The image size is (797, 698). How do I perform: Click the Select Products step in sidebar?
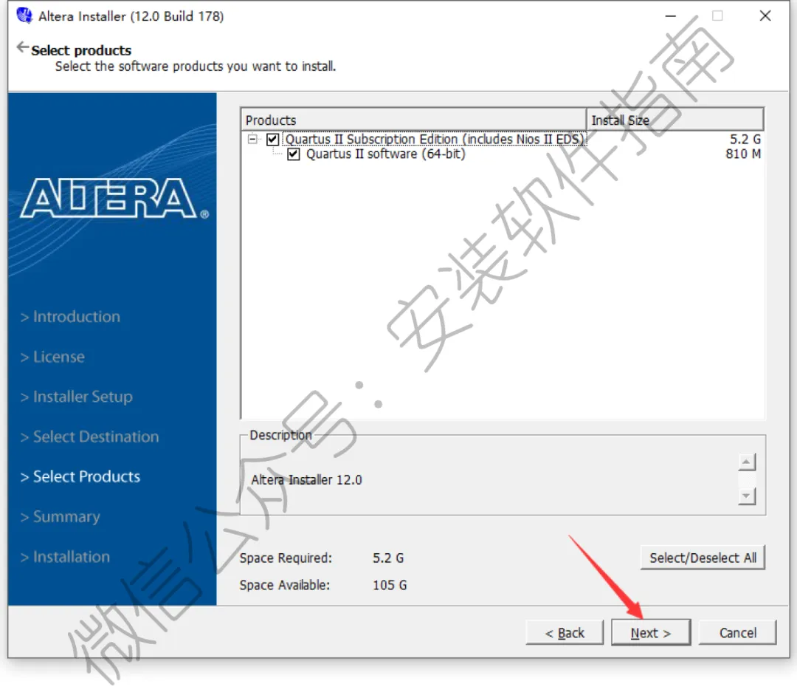[x=80, y=476]
